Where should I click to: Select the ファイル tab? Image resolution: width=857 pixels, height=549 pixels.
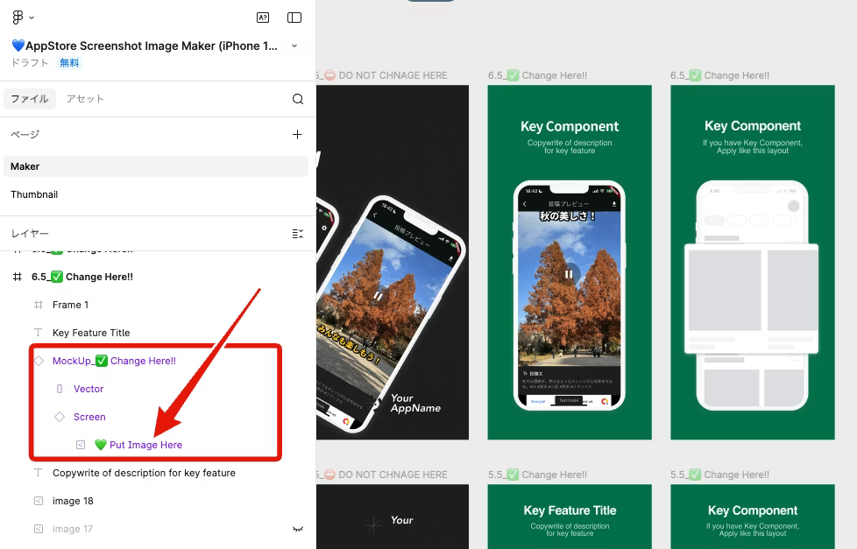[30, 99]
